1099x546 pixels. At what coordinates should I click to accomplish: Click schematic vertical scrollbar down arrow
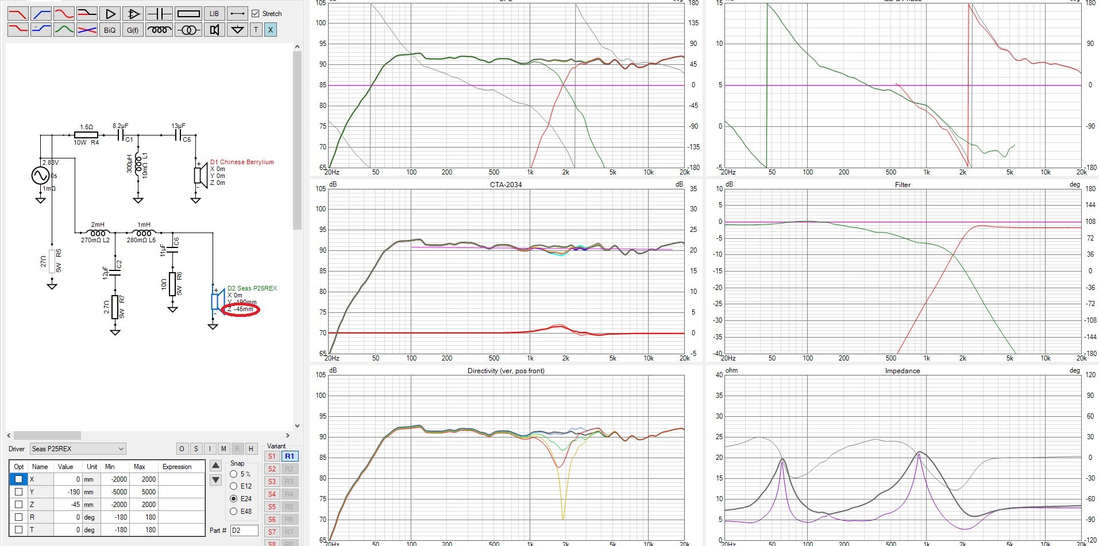click(297, 426)
